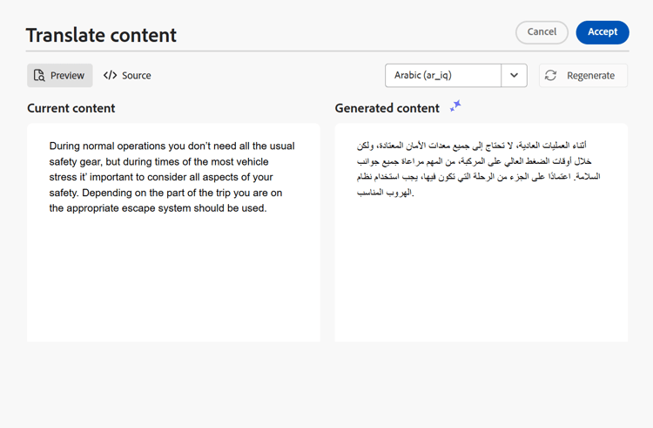Accept the generated translation
Image resolution: width=653 pixels, height=428 pixels.
coord(603,32)
